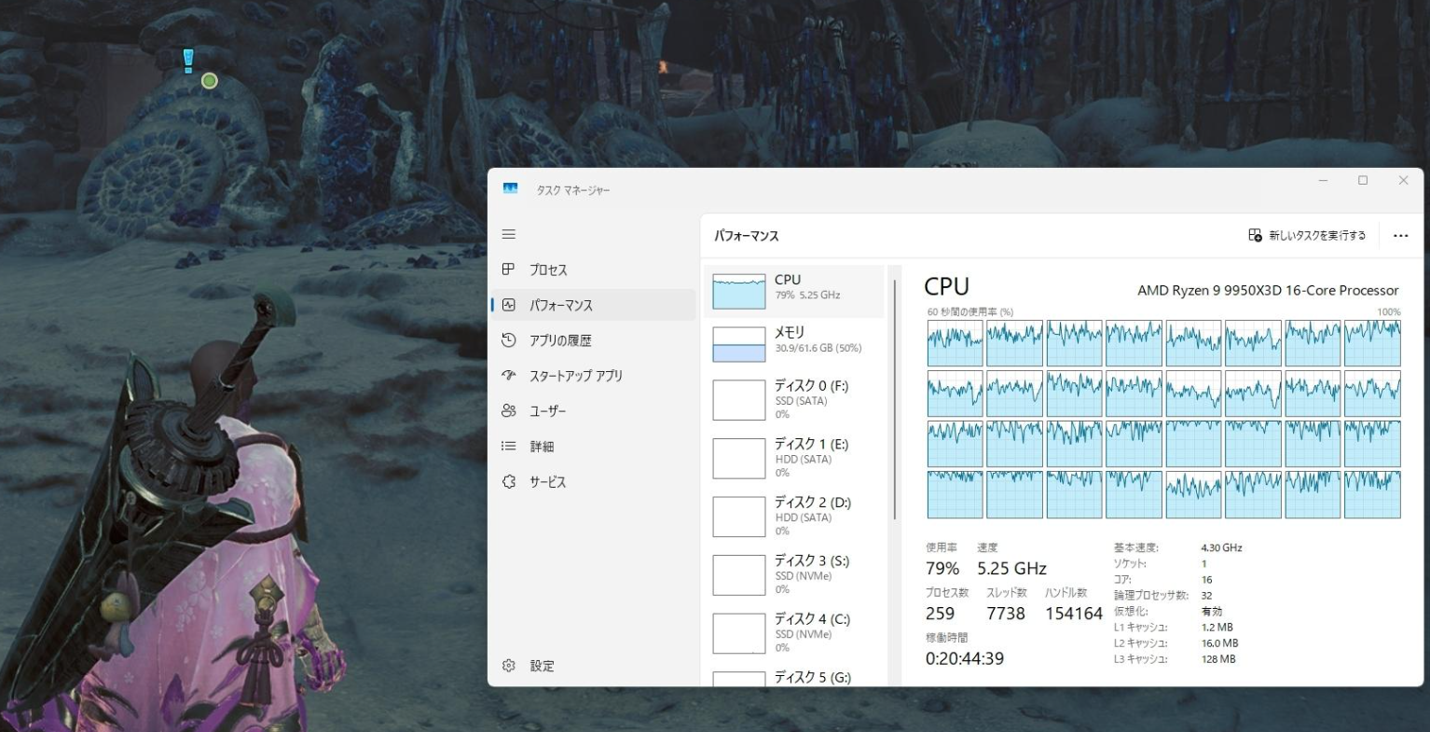Click the サービス puzzle gear icon

point(508,481)
